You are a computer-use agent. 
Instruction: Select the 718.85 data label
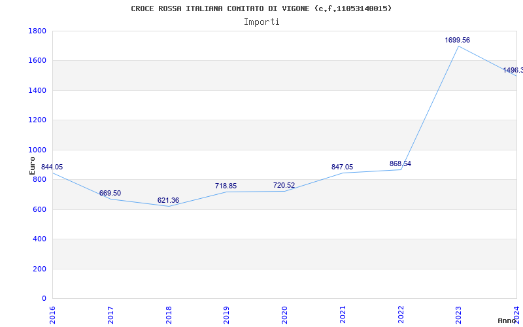[x=226, y=186]
